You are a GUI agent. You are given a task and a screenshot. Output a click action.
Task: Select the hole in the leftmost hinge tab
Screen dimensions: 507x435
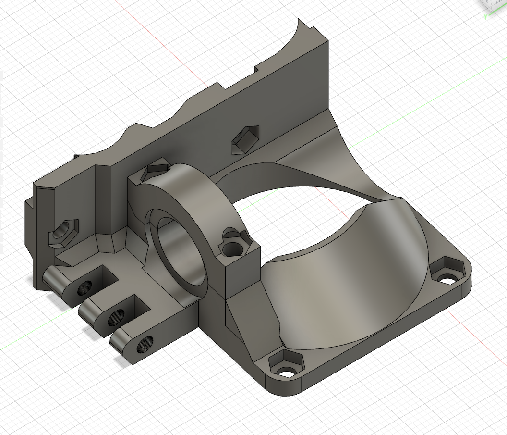pos(84,288)
